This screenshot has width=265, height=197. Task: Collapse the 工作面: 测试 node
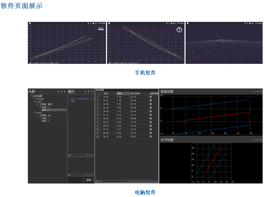tap(35, 104)
